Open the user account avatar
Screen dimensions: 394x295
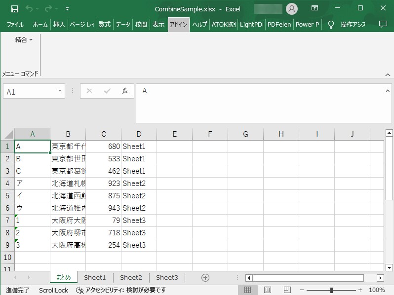(291, 9)
